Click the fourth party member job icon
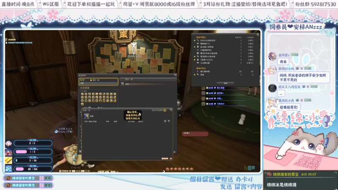Image resolution: width=338 pixels, height=190 pixels. pyautogui.click(x=203, y=103)
